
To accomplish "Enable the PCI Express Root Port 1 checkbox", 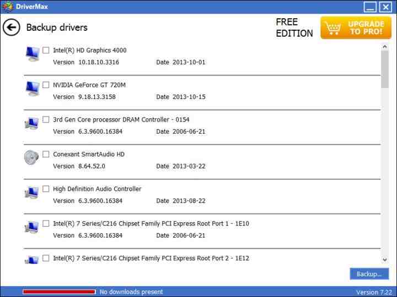I will click(x=46, y=223).
